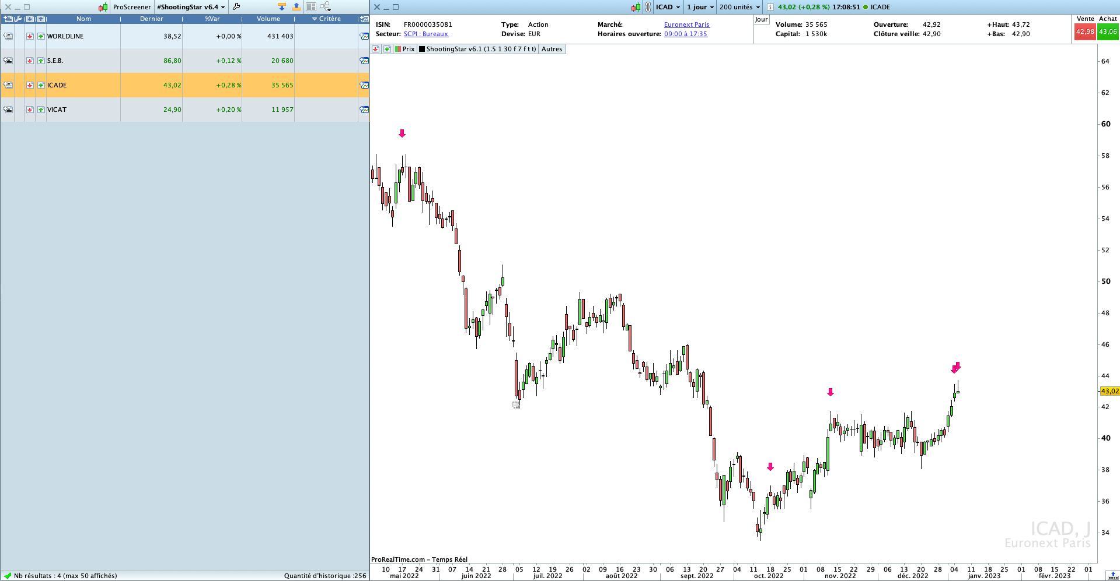Click green up arrow in WORLDLINE row

(41, 36)
